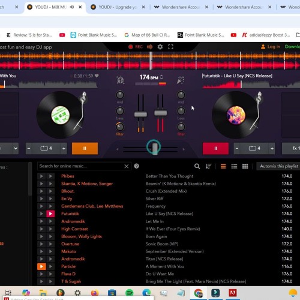Nudge crossfader with right arrow
This screenshot has width=300, height=300.
click(184, 149)
